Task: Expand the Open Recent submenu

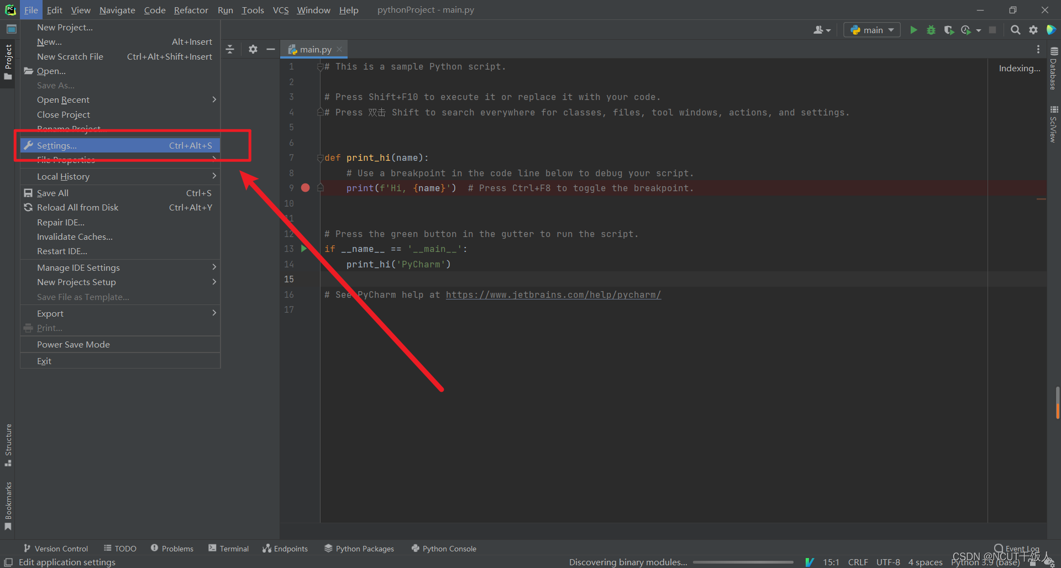Action: click(x=120, y=99)
